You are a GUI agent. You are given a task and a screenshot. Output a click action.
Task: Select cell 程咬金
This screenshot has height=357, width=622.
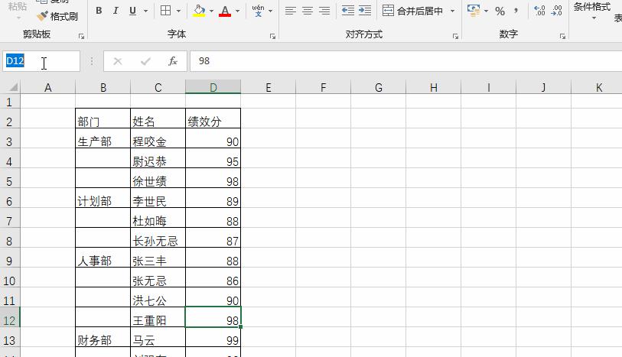[158, 138]
